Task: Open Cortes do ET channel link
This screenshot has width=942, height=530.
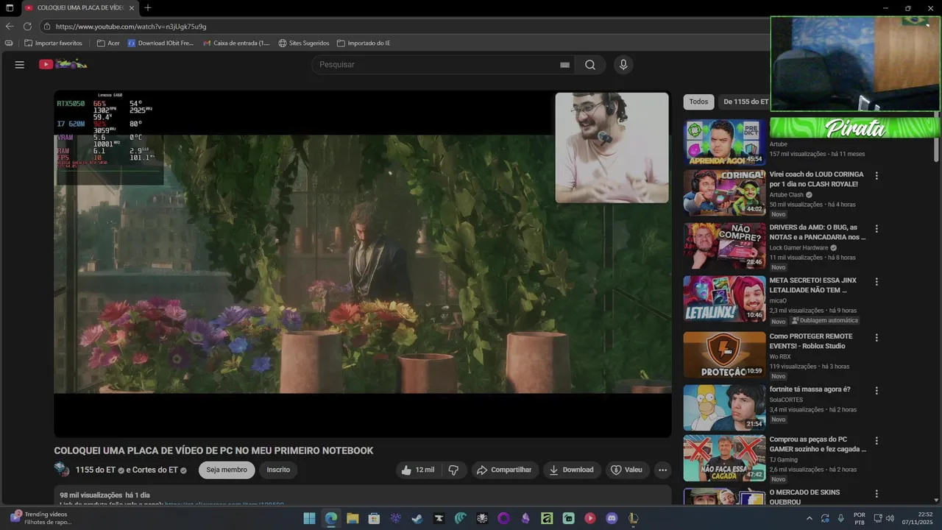Action: pos(157,470)
